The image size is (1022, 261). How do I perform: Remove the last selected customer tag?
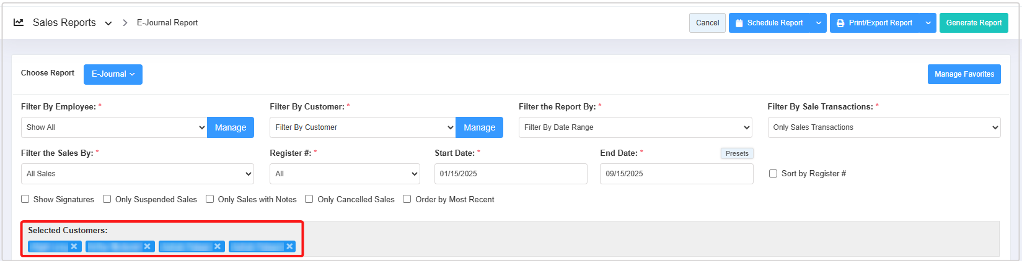coord(289,246)
